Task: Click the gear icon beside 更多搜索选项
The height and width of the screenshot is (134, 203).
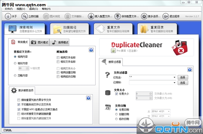Action: (x=14, y=90)
